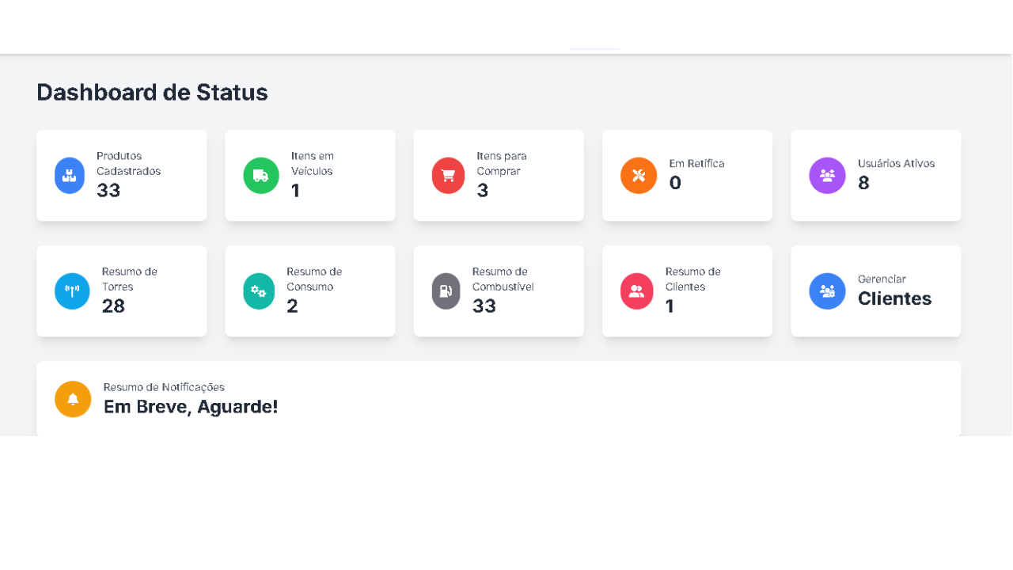Screen dimensions: 1013x570
Task: Click the Produtos Cadastrados count 33
Action: pyautogui.click(x=108, y=191)
